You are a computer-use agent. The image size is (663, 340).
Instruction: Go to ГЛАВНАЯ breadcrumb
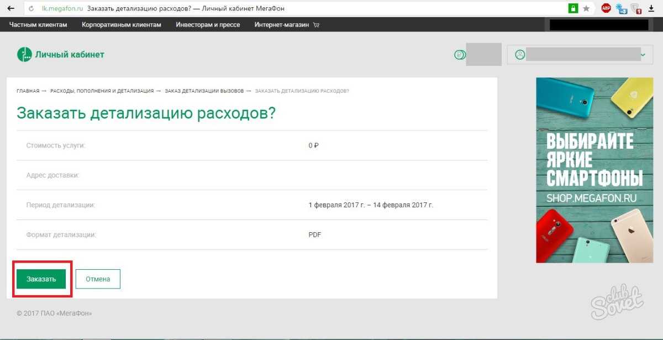[x=28, y=91]
